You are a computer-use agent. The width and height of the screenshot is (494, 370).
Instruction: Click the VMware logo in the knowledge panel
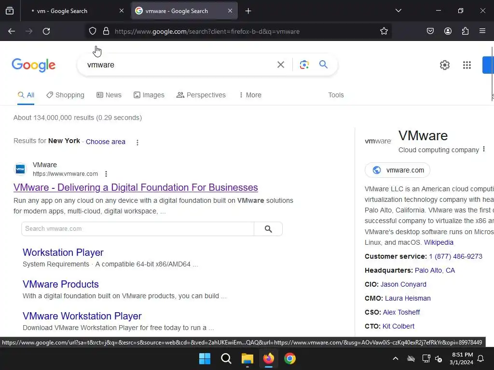point(378,141)
